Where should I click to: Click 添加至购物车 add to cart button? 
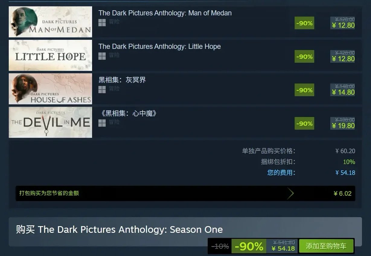tap(326, 246)
